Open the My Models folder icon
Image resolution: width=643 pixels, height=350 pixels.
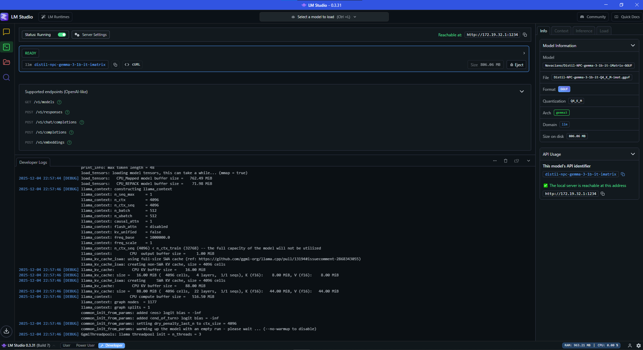(x=6, y=62)
